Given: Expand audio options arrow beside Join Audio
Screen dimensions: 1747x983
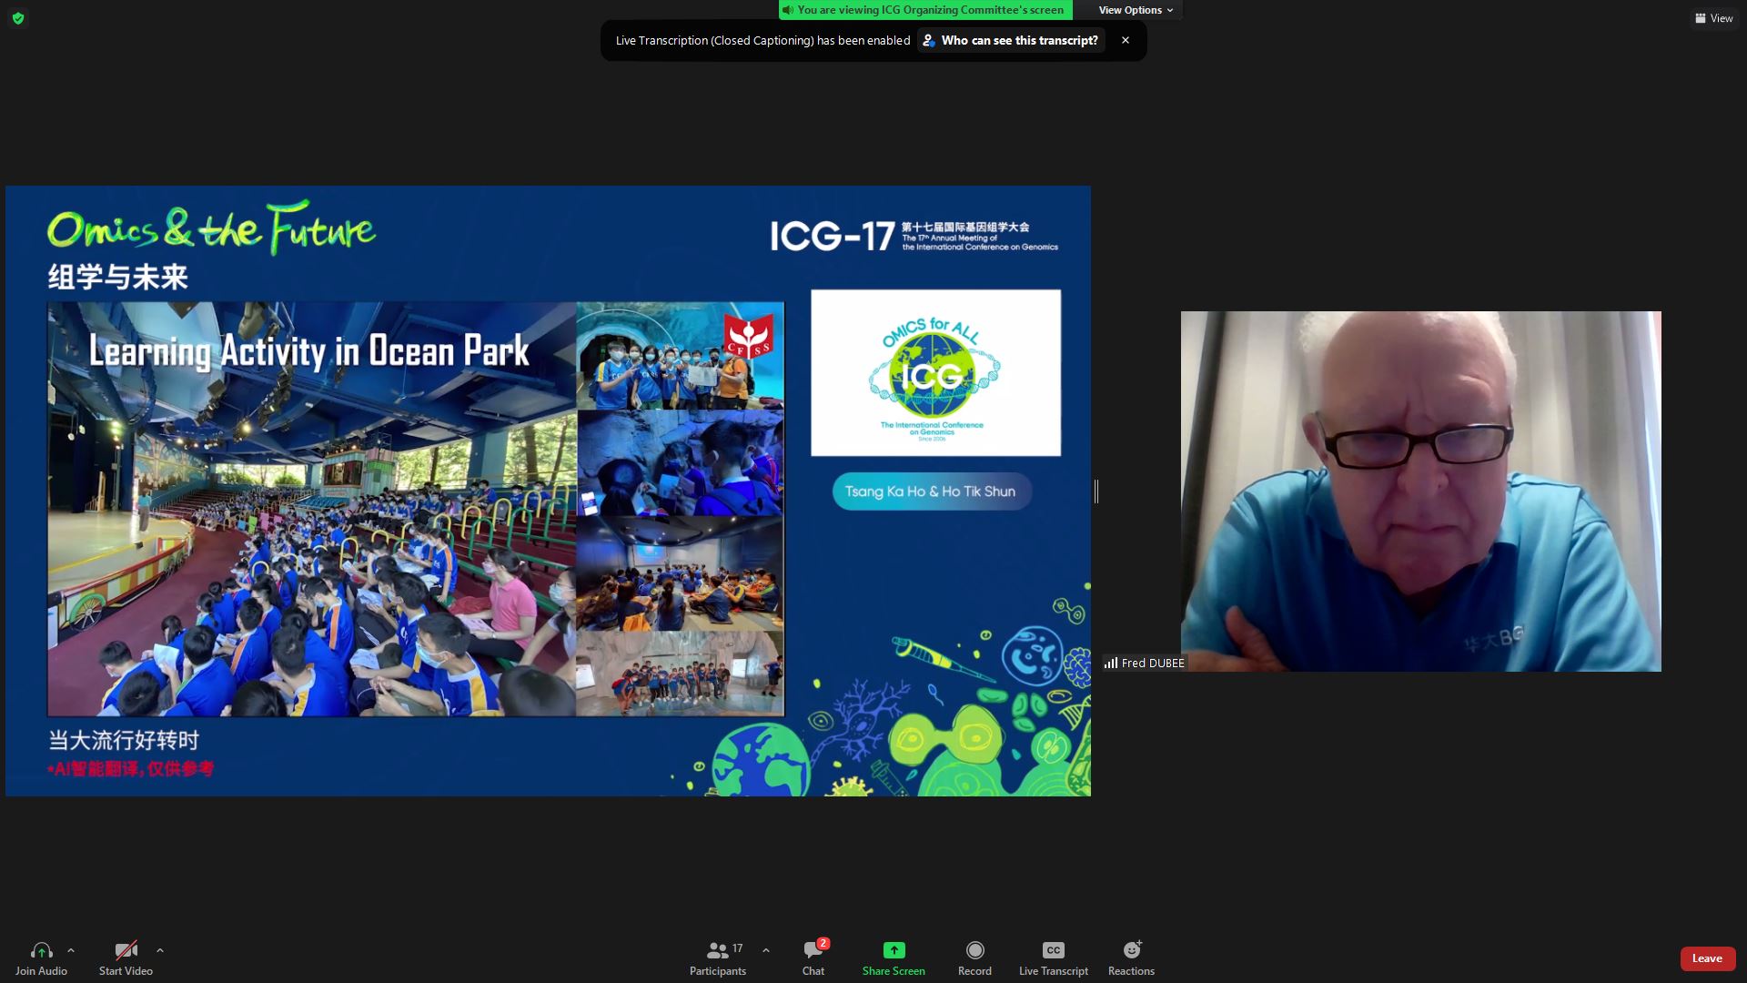Looking at the screenshot, I should (71, 950).
